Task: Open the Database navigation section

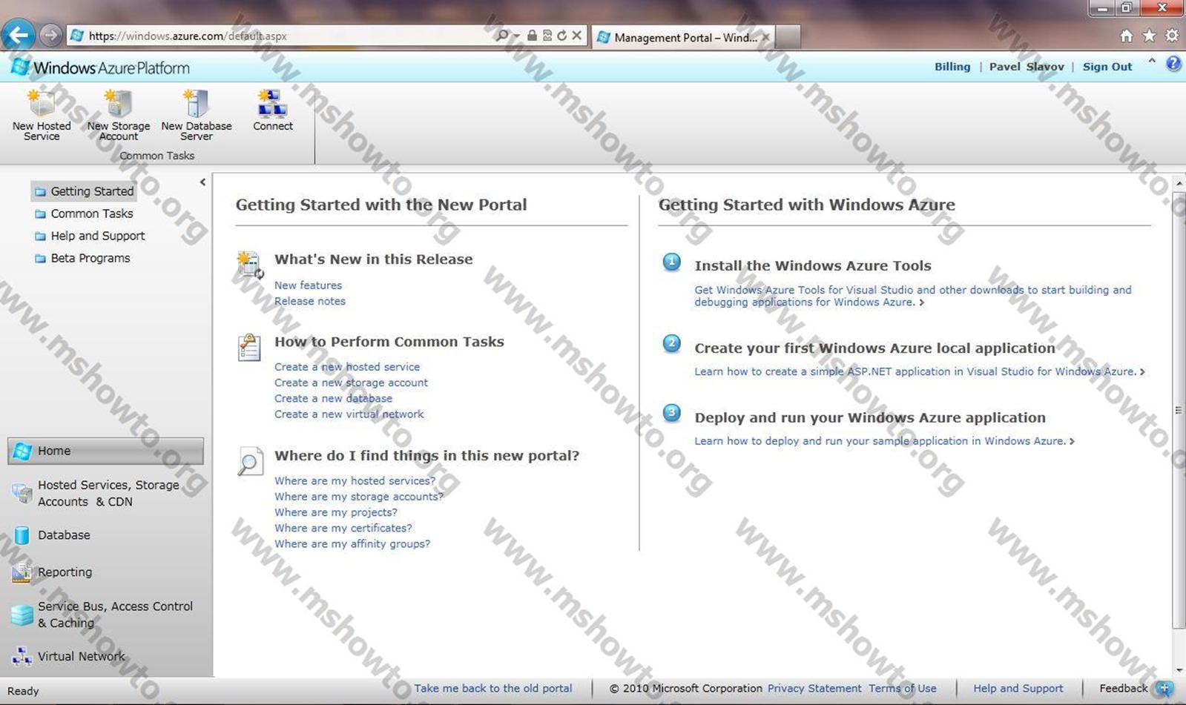Action: [x=105, y=534]
